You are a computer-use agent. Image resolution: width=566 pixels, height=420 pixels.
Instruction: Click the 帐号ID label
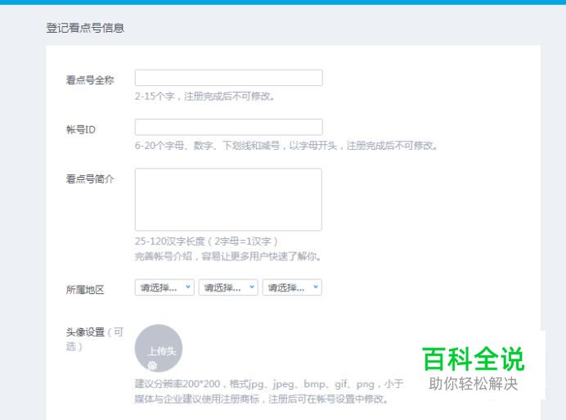[80, 129]
